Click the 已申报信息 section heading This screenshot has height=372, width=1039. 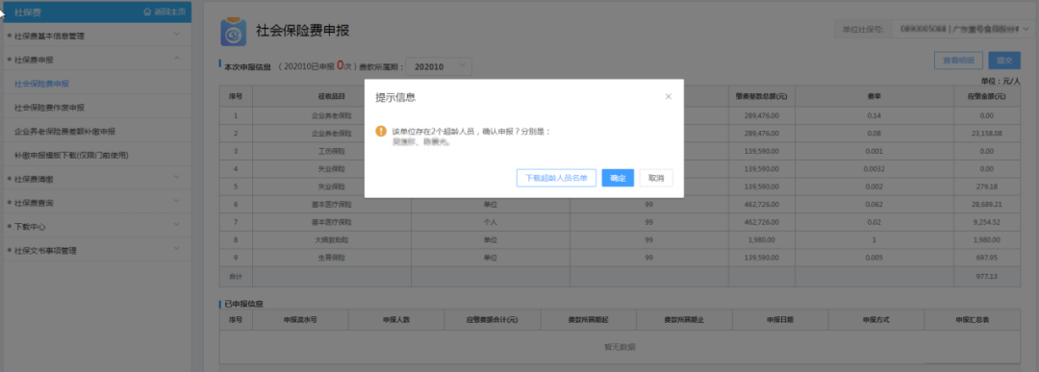(243, 304)
